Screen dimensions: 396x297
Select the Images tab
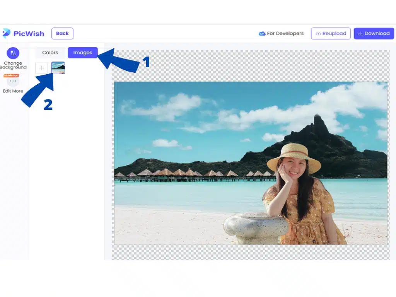[x=82, y=53]
